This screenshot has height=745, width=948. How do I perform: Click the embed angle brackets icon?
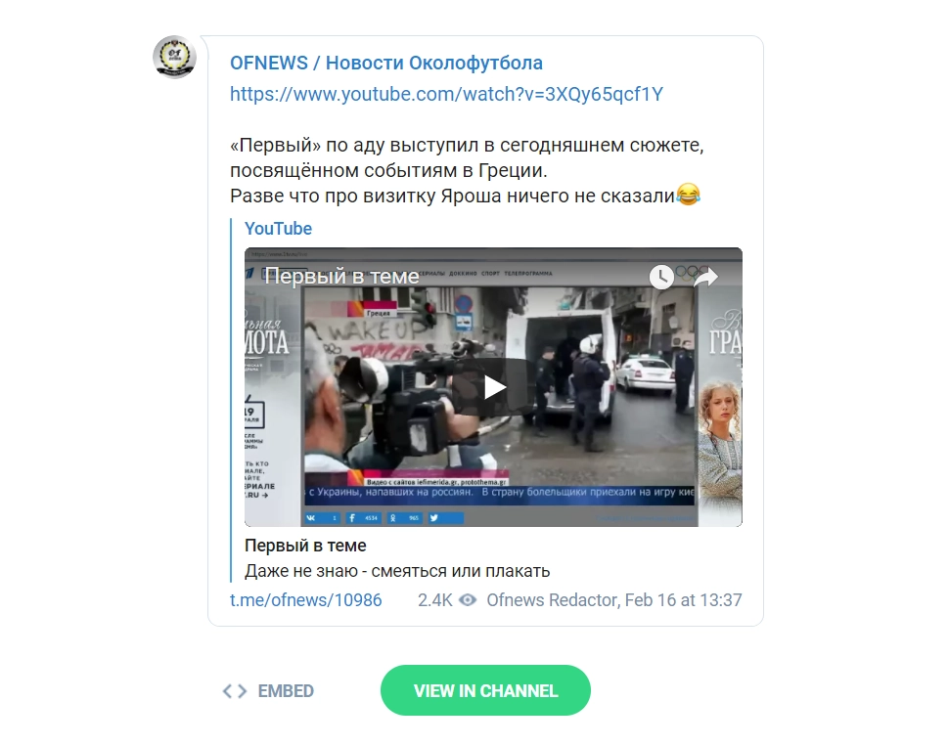[235, 691]
